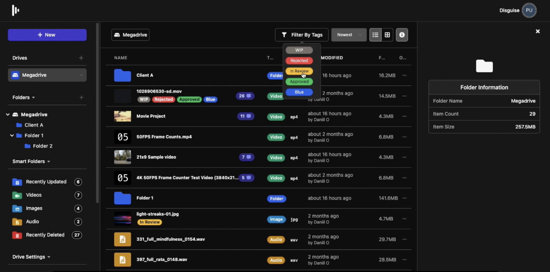Image resolution: width=550 pixels, height=272 pixels.
Task: Open the Recently Deleted smart folder
Action: click(45, 235)
